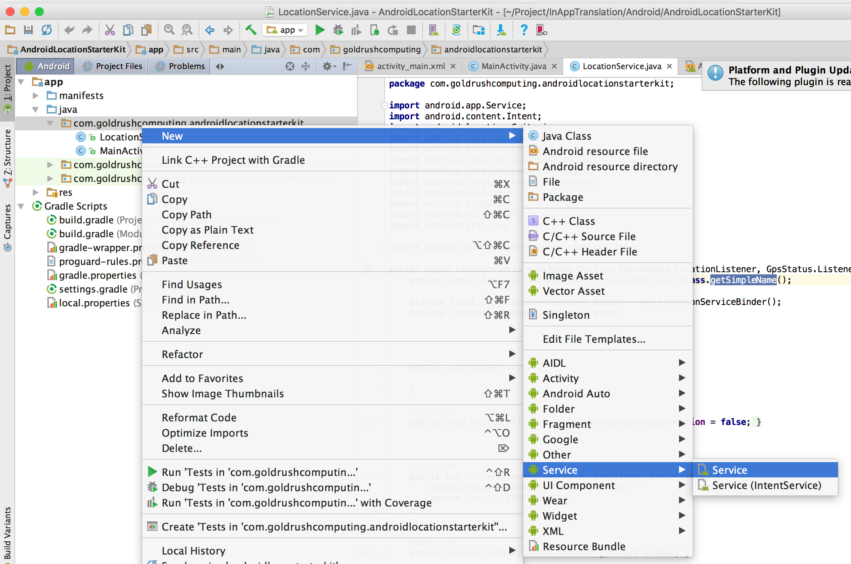Select C++ Class menu entry
Screen dimensions: 851x564
coord(608,221)
